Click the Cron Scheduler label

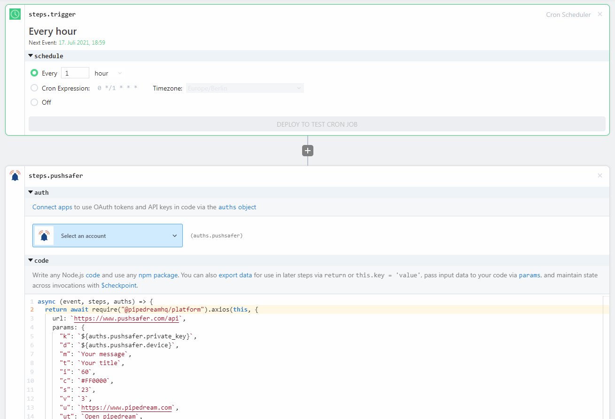[x=568, y=15]
